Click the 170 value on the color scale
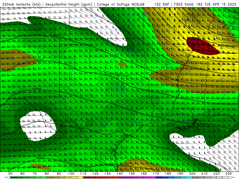Screen dimensions: 239x179 (x=156, y=174)
